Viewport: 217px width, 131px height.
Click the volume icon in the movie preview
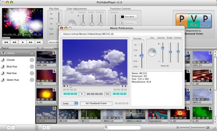[x=64, y=86]
